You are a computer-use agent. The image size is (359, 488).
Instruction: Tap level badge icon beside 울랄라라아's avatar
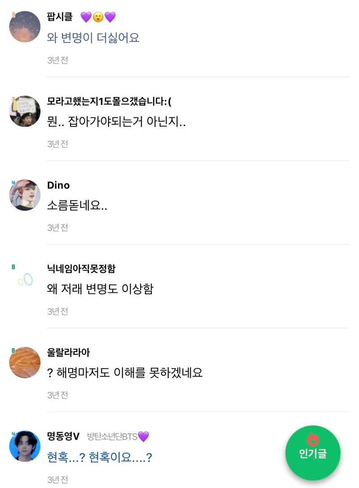coord(13,350)
